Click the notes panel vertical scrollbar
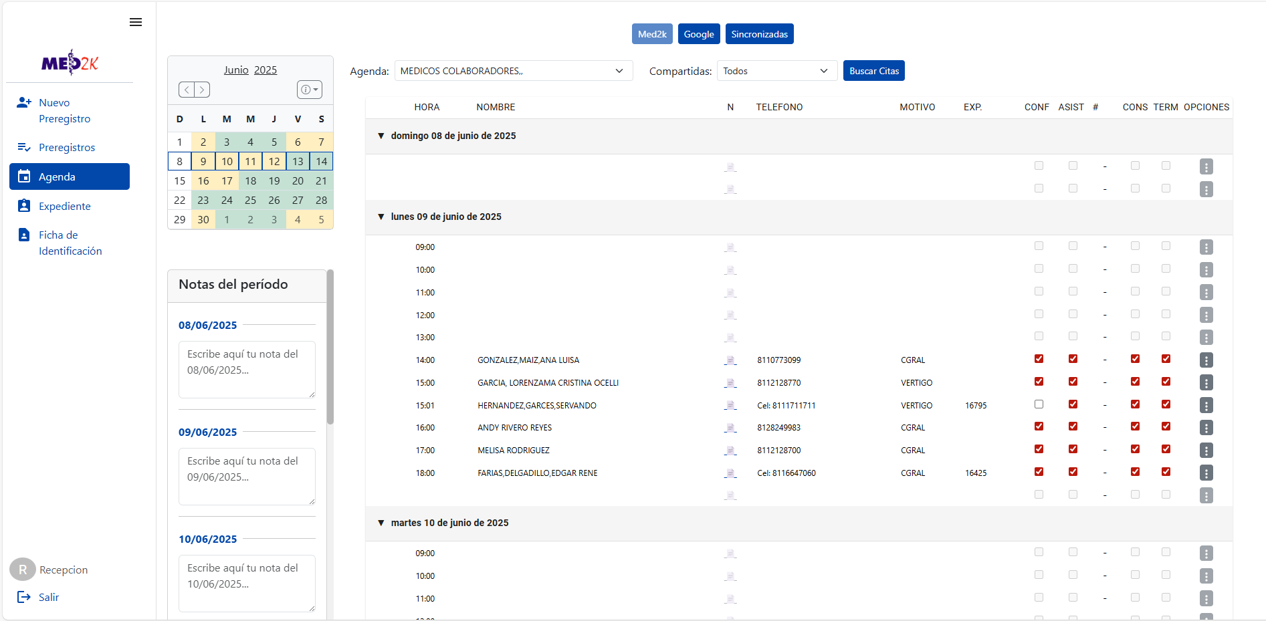This screenshot has height=621, width=1266. 330,348
